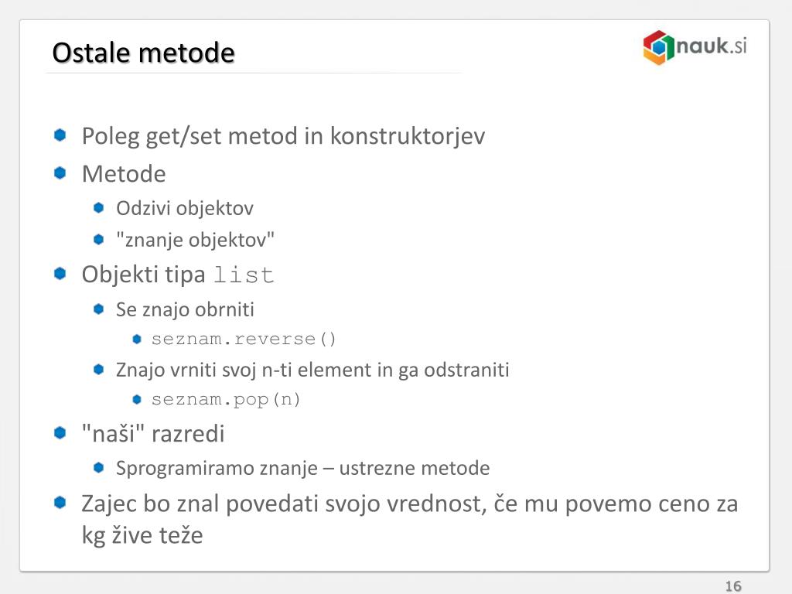Image resolution: width=792 pixels, height=594 pixels.
Task: Click the monospace word 'list'
Action: click(x=244, y=275)
